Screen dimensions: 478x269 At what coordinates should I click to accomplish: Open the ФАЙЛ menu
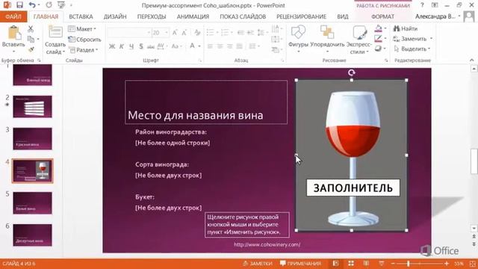13,16
